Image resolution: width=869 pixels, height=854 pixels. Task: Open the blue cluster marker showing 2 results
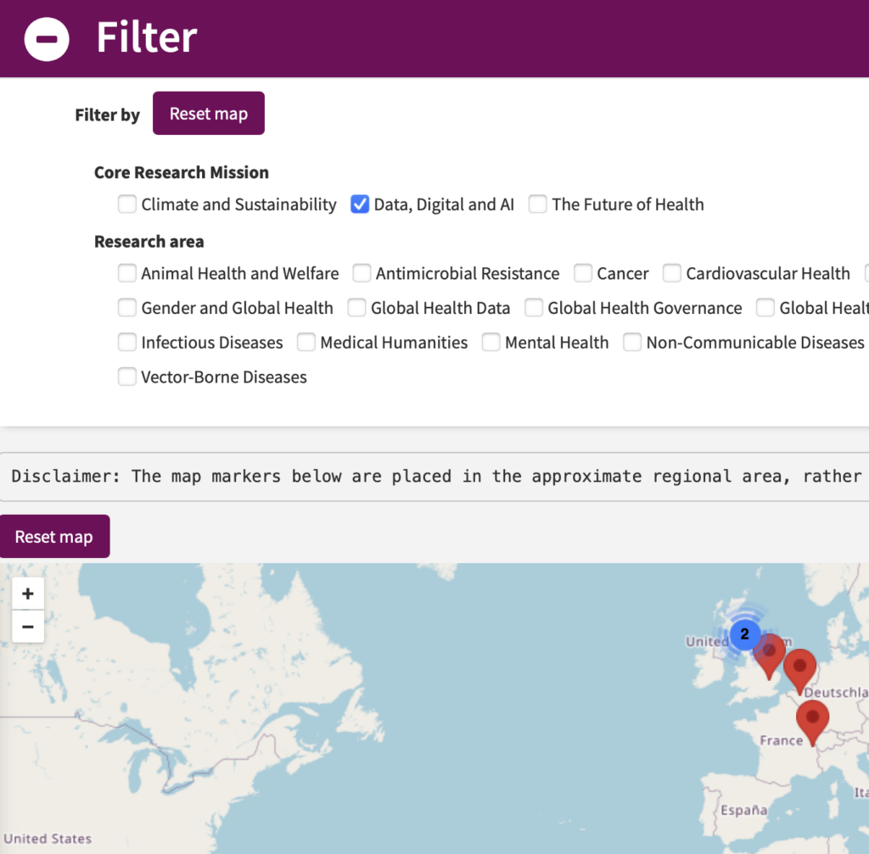pyautogui.click(x=744, y=634)
